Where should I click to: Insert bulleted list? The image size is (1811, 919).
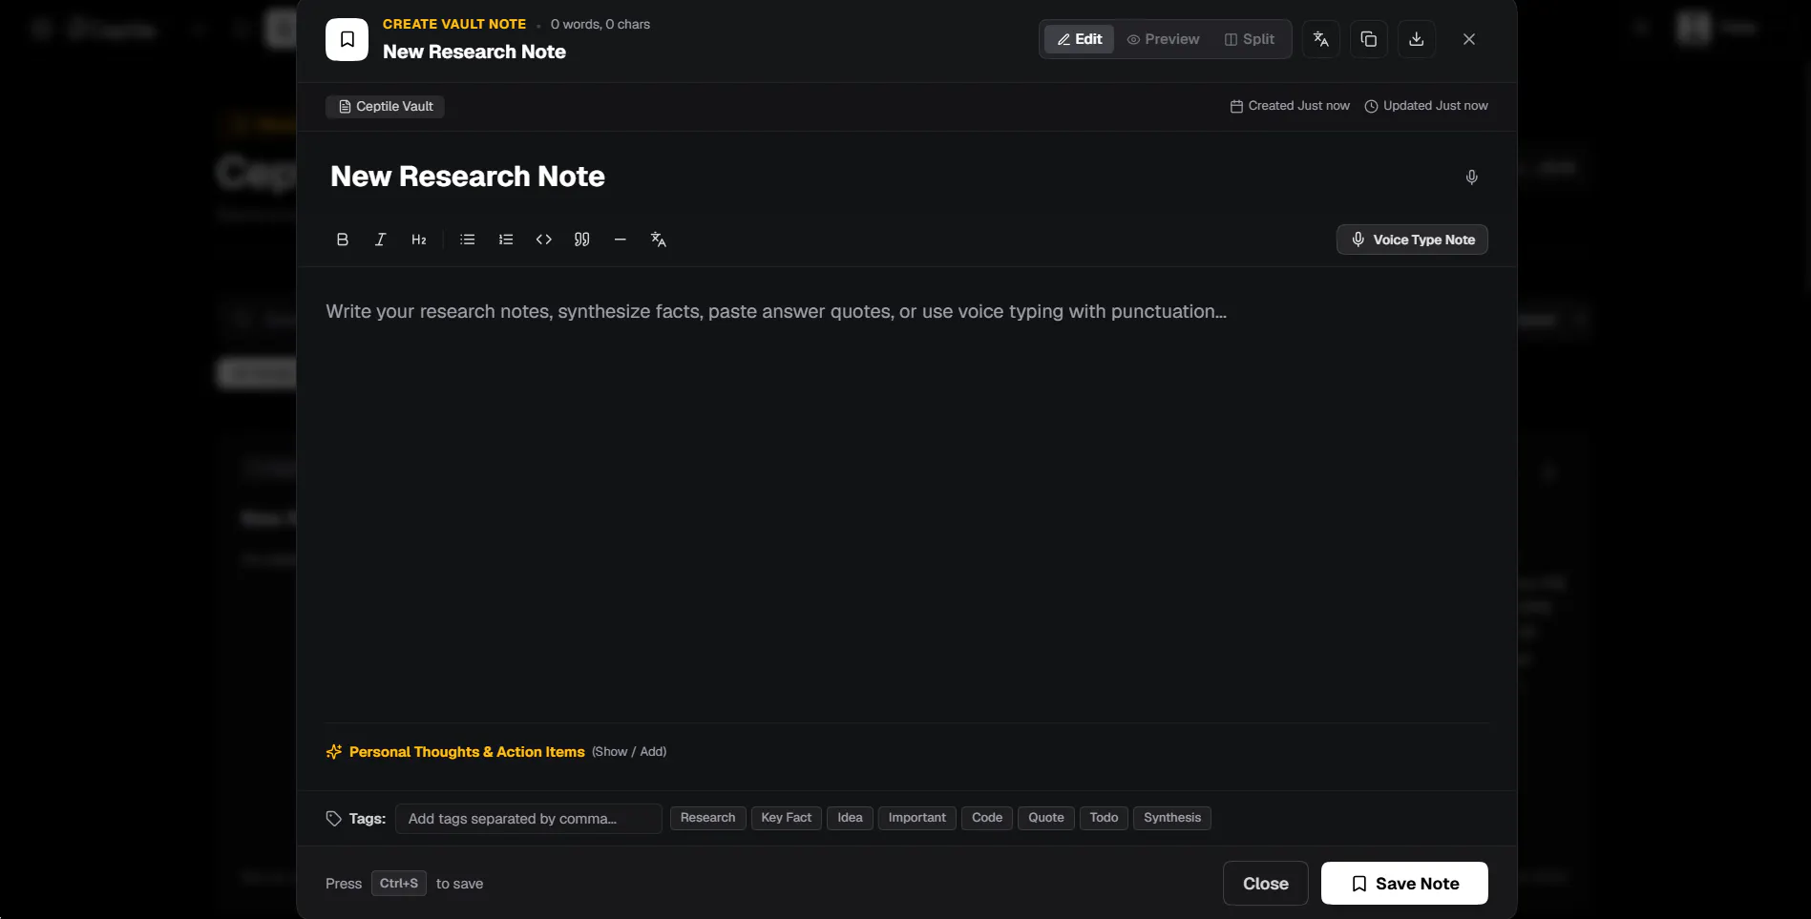[x=467, y=240]
